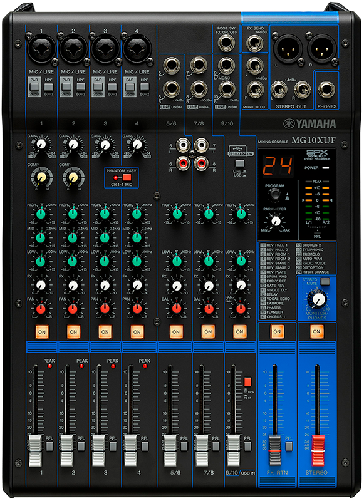Click the FX SEND output jack
The image size is (364, 501).
(255, 43)
